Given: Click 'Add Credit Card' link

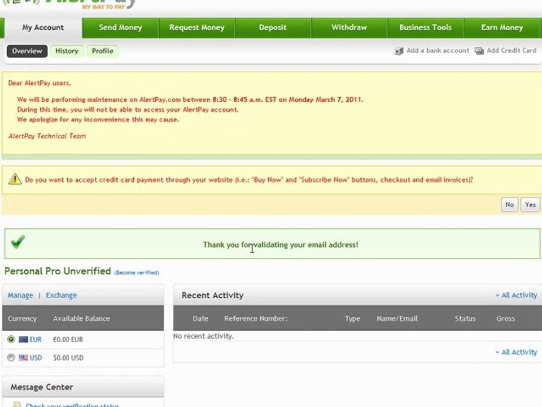Looking at the screenshot, I should (512, 50).
